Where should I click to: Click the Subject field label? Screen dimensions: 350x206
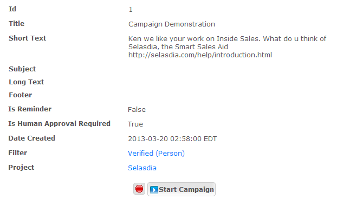pyautogui.click(x=22, y=69)
